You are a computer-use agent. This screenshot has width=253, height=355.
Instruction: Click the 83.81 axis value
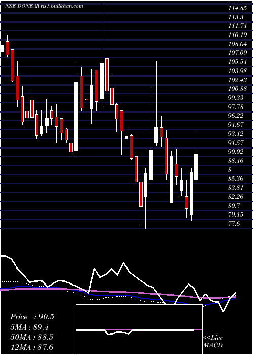[236, 188]
